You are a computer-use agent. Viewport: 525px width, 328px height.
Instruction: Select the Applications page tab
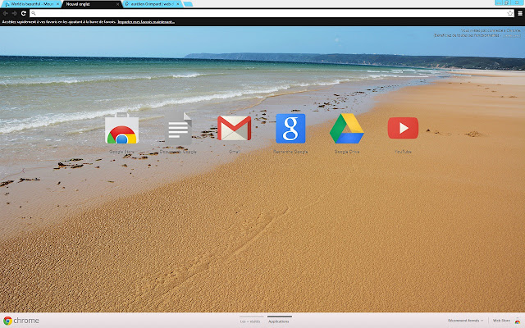[279, 321]
